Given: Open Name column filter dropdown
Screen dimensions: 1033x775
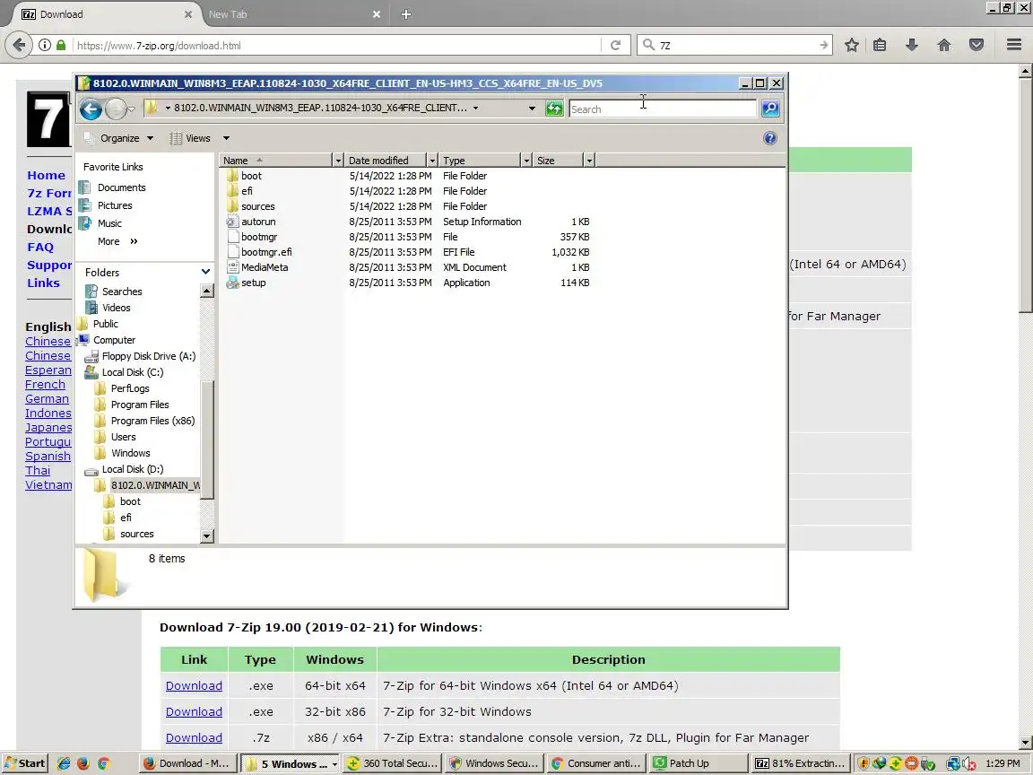Looking at the screenshot, I should tap(338, 161).
